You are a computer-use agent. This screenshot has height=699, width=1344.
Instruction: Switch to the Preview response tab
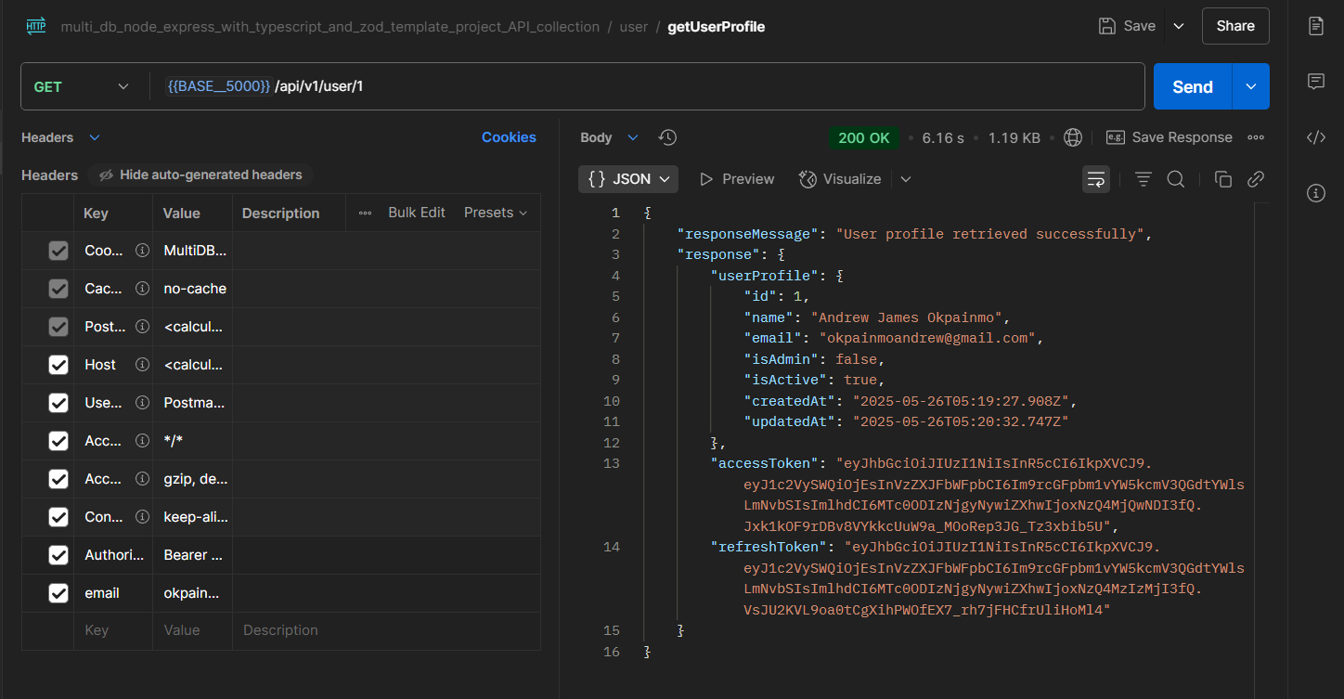click(x=737, y=179)
